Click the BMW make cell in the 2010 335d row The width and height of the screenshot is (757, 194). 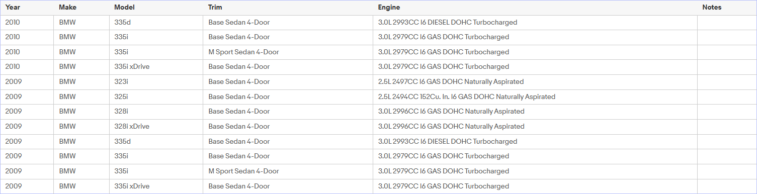click(x=81, y=22)
